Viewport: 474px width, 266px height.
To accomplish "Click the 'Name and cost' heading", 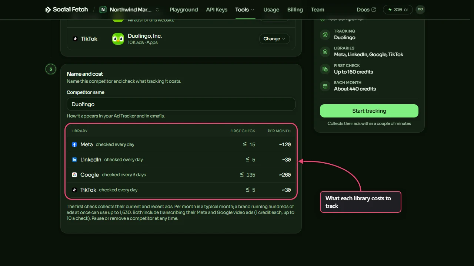I will pos(85,74).
